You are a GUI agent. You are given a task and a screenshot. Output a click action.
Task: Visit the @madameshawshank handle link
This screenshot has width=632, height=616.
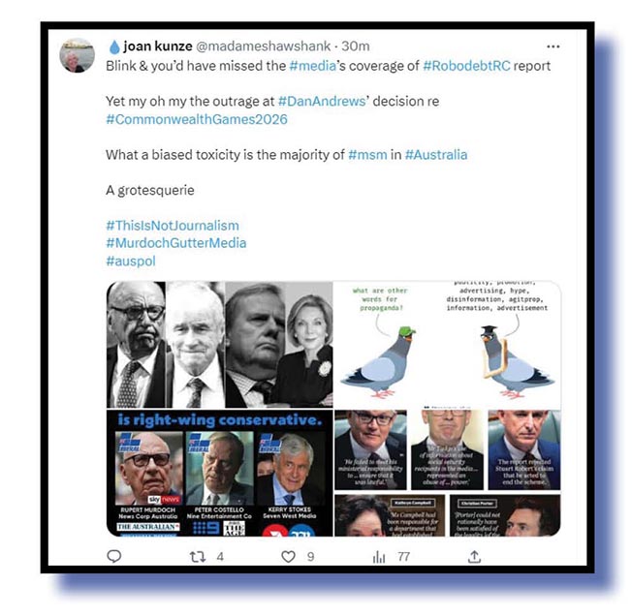264,46
